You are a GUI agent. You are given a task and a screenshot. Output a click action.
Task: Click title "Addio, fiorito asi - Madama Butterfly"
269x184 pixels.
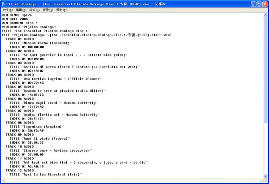[x=55, y=115]
